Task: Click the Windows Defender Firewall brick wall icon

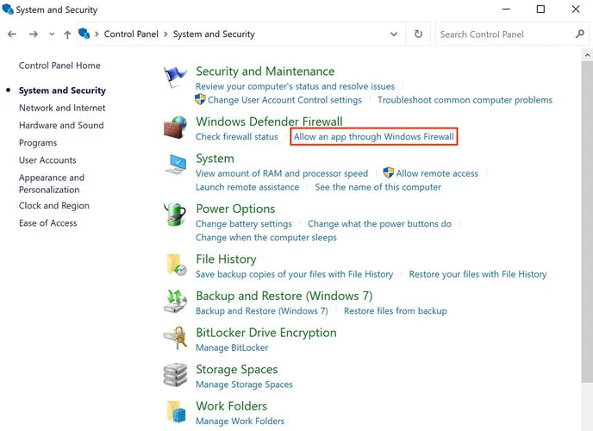Action: coord(175,128)
